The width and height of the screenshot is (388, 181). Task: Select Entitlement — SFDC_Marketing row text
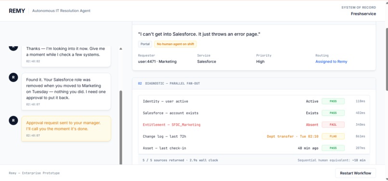pyautogui.click(x=171, y=125)
